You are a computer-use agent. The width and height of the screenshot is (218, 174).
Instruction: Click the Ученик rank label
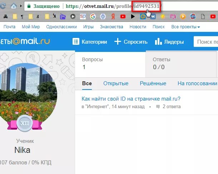click(x=25, y=141)
